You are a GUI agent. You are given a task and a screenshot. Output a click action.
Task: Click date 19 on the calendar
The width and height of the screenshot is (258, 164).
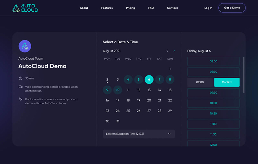(139, 100)
